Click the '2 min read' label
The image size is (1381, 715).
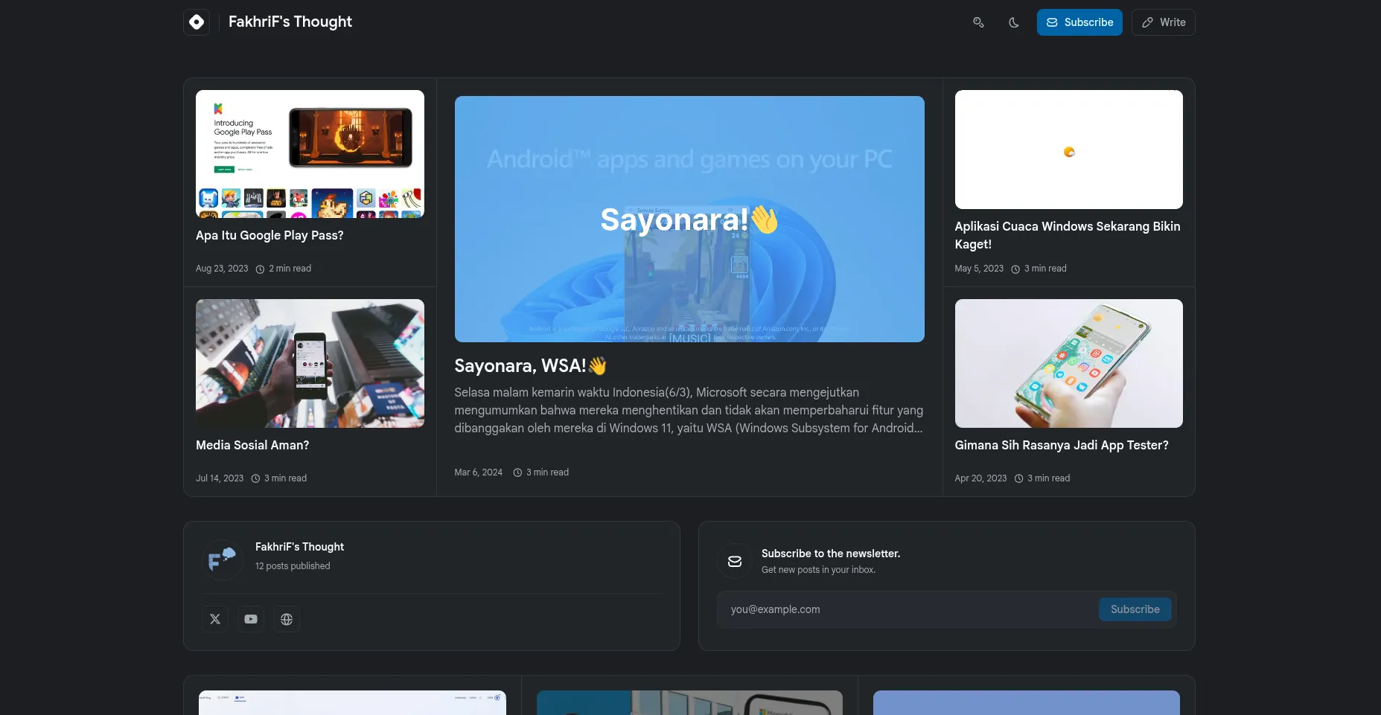pos(290,269)
